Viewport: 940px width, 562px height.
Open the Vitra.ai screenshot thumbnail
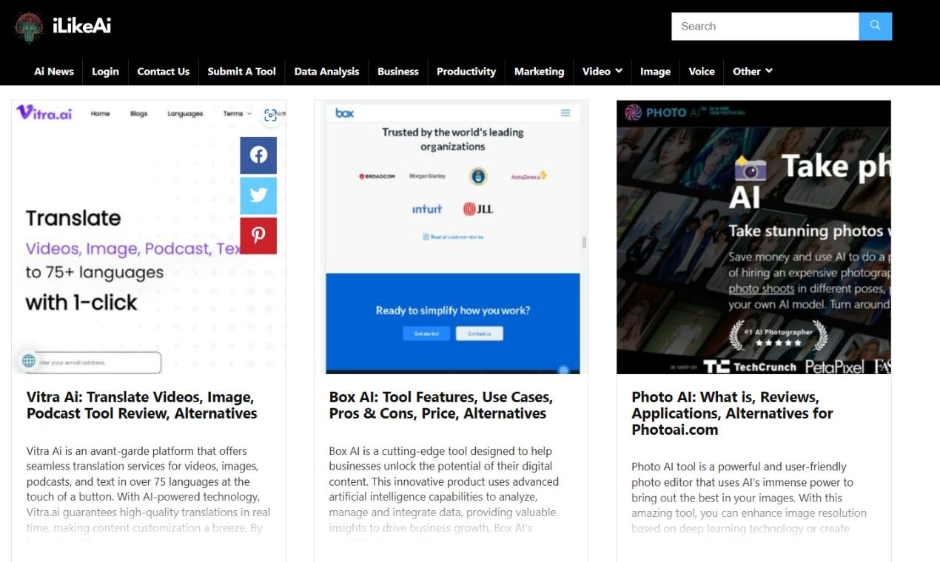pos(149,237)
